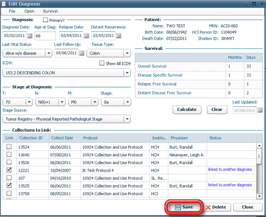This screenshot has height=217, width=266.
Task: Toggle the Primary? checkbox
Action: [x=45, y=20]
